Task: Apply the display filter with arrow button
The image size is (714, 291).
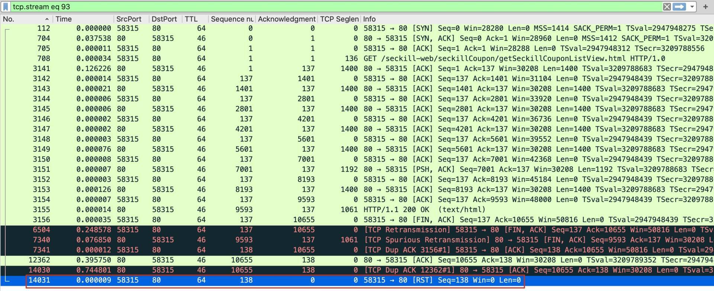Action: pos(679,7)
